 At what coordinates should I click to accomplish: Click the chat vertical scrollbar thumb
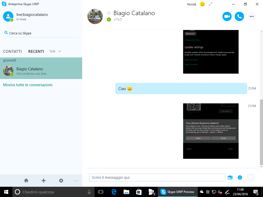click(x=261, y=132)
